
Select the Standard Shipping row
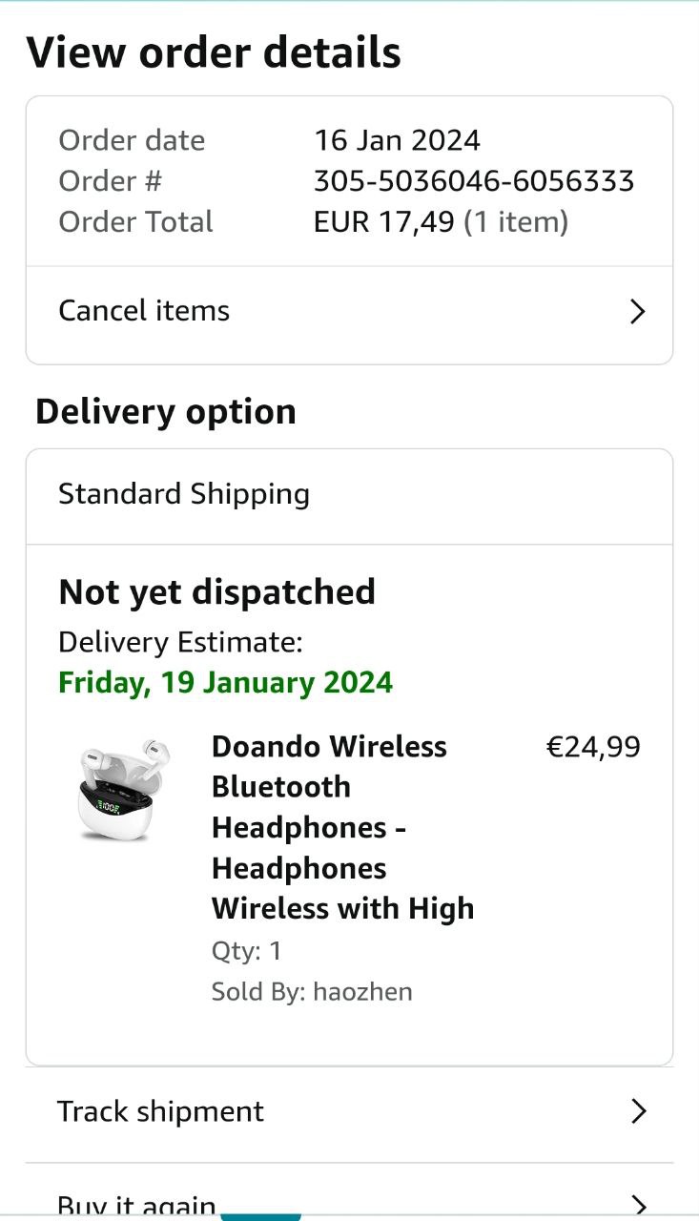(184, 494)
